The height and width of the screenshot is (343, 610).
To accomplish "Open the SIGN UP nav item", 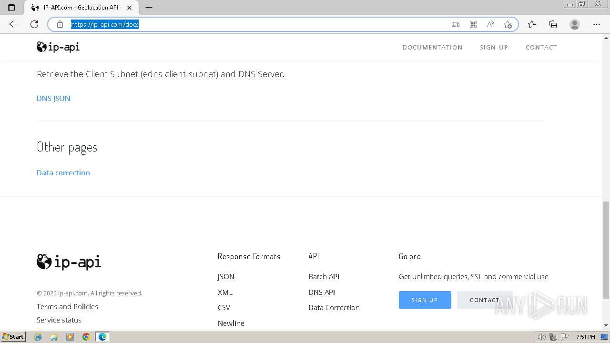I will 494,47.
